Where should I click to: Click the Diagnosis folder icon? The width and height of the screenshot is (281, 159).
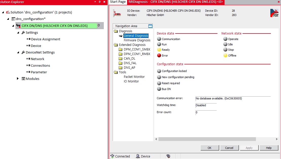(116, 31)
